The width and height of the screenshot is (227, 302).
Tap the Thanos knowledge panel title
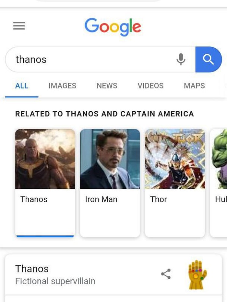32,269
